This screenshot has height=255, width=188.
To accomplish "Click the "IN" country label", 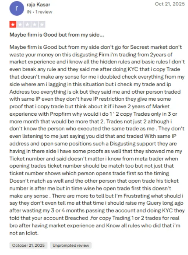I will 29,12.
